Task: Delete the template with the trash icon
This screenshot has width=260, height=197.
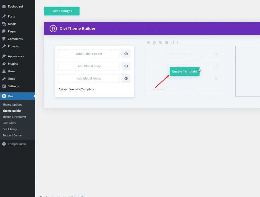Action: pyautogui.click(x=167, y=43)
